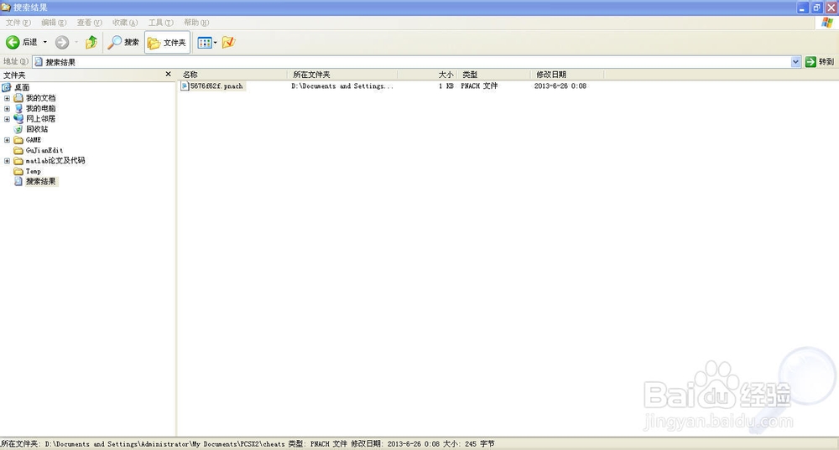The width and height of the screenshot is (839, 450).
Task: Select 桌面 (Desktop) in folder tree
Action: point(22,87)
